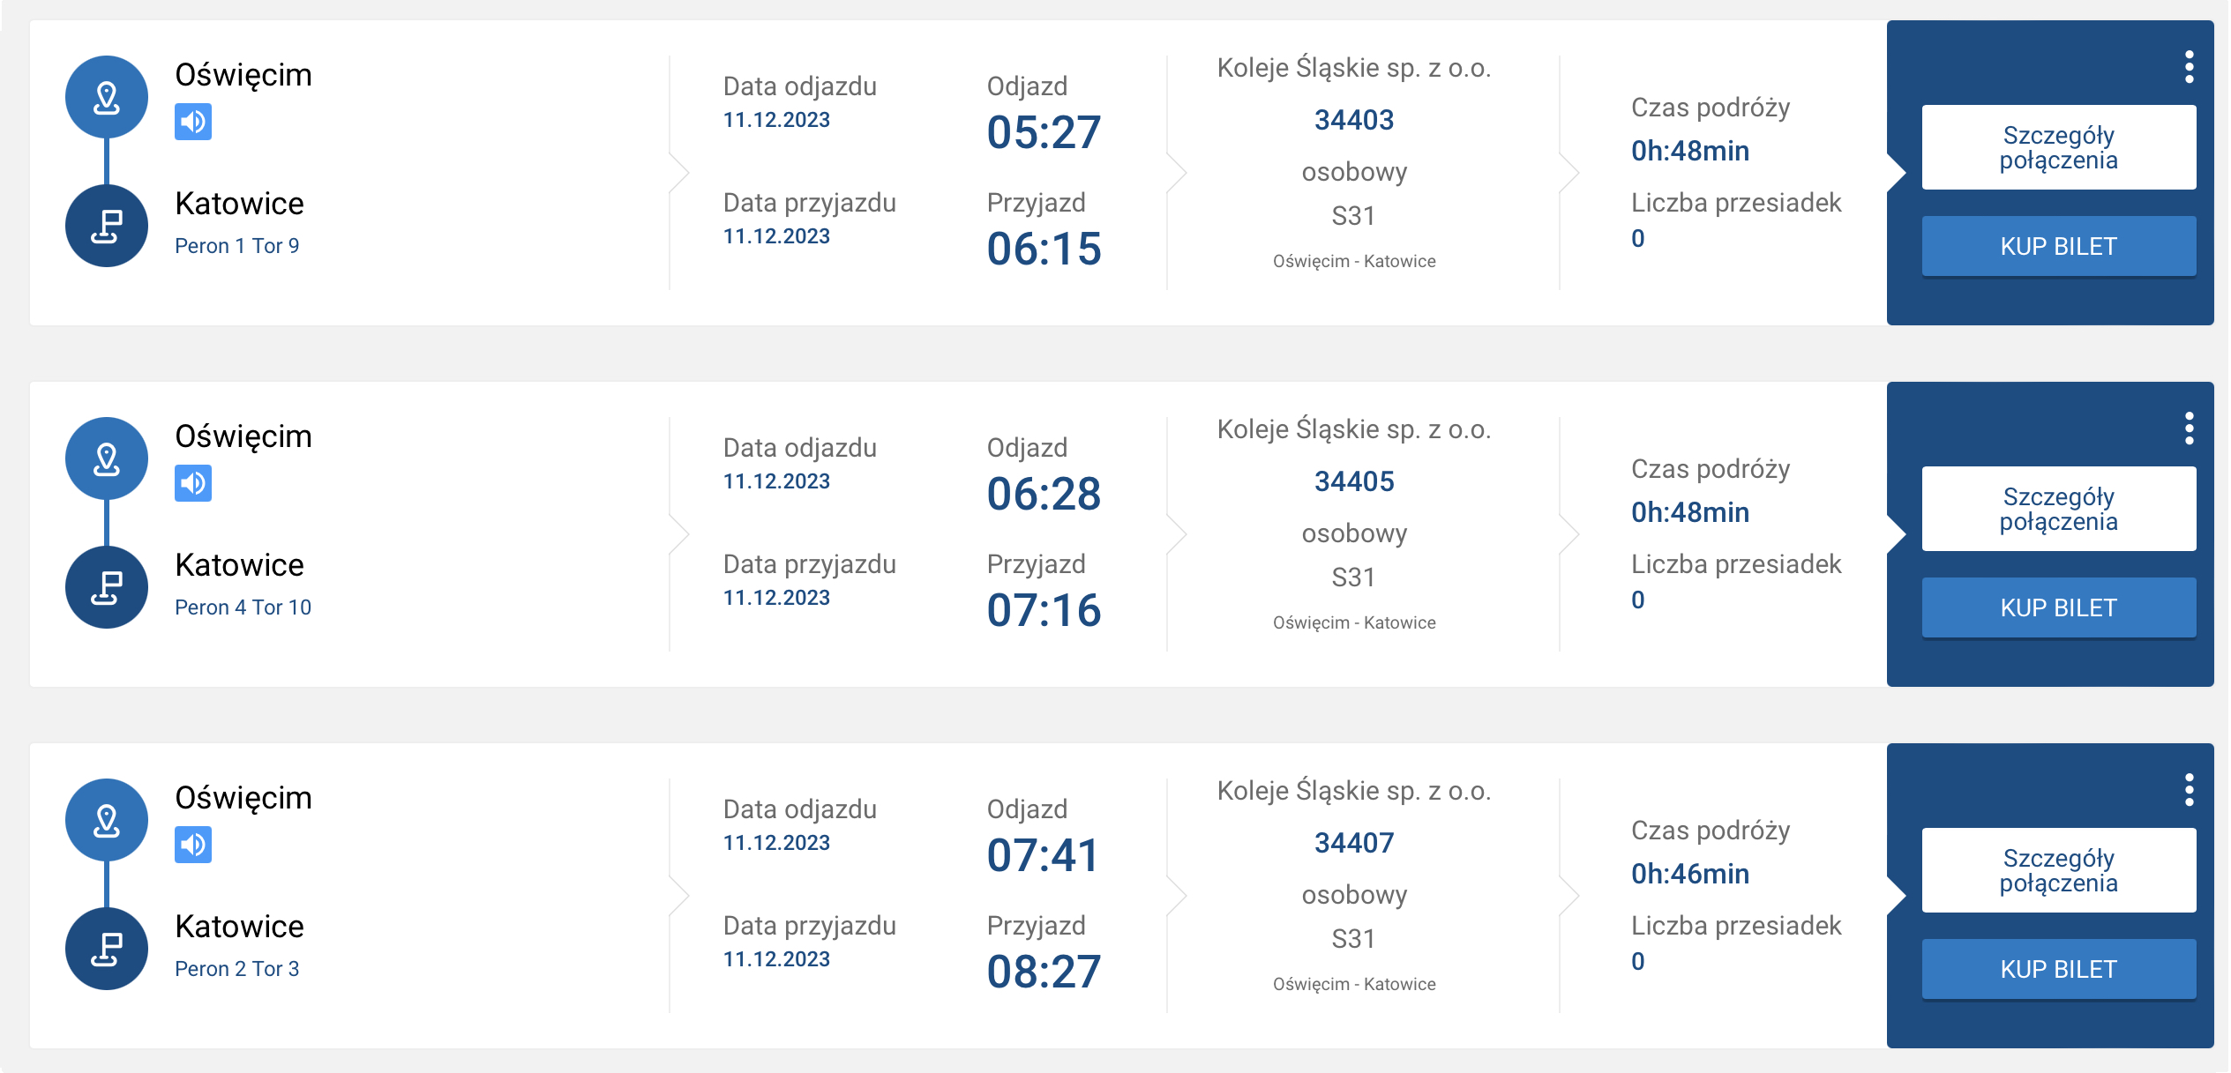Show Szczegóły połączenia for 05:27 train
The image size is (2231, 1073).
tap(2059, 147)
